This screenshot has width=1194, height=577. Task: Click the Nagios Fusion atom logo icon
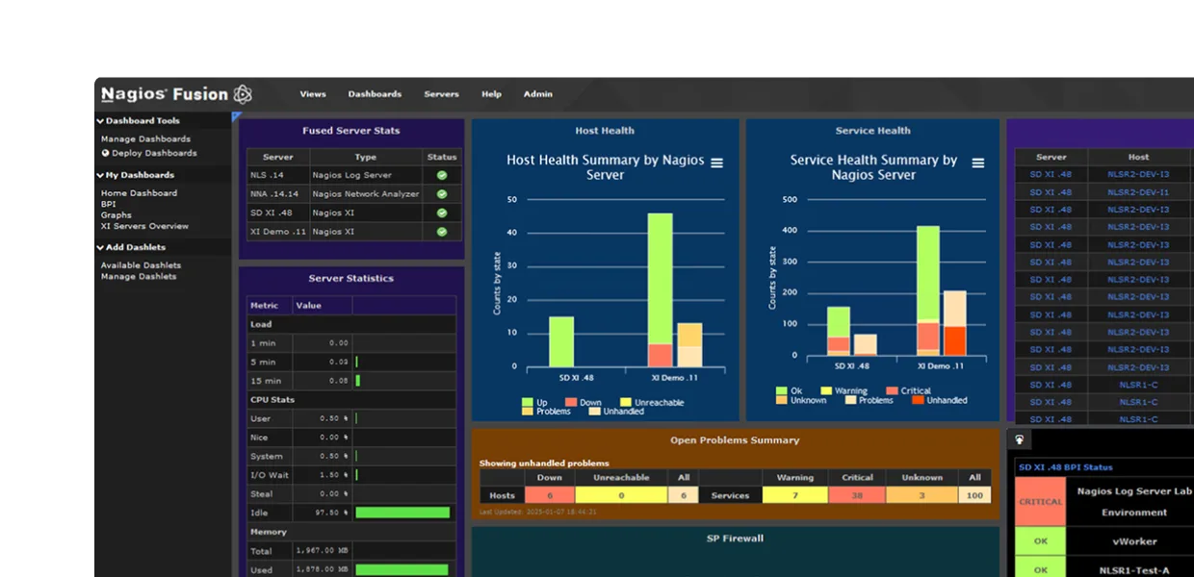[x=243, y=93]
